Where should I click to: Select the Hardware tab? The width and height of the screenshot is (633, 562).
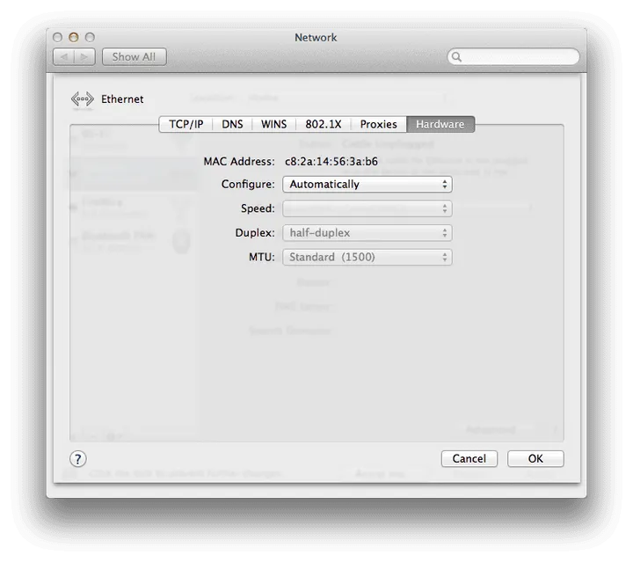pyautogui.click(x=440, y=124)
